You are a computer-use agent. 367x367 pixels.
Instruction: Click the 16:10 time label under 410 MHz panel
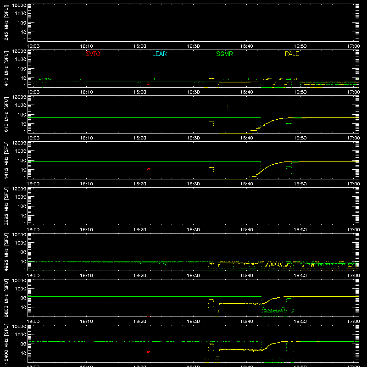[86, 92]
